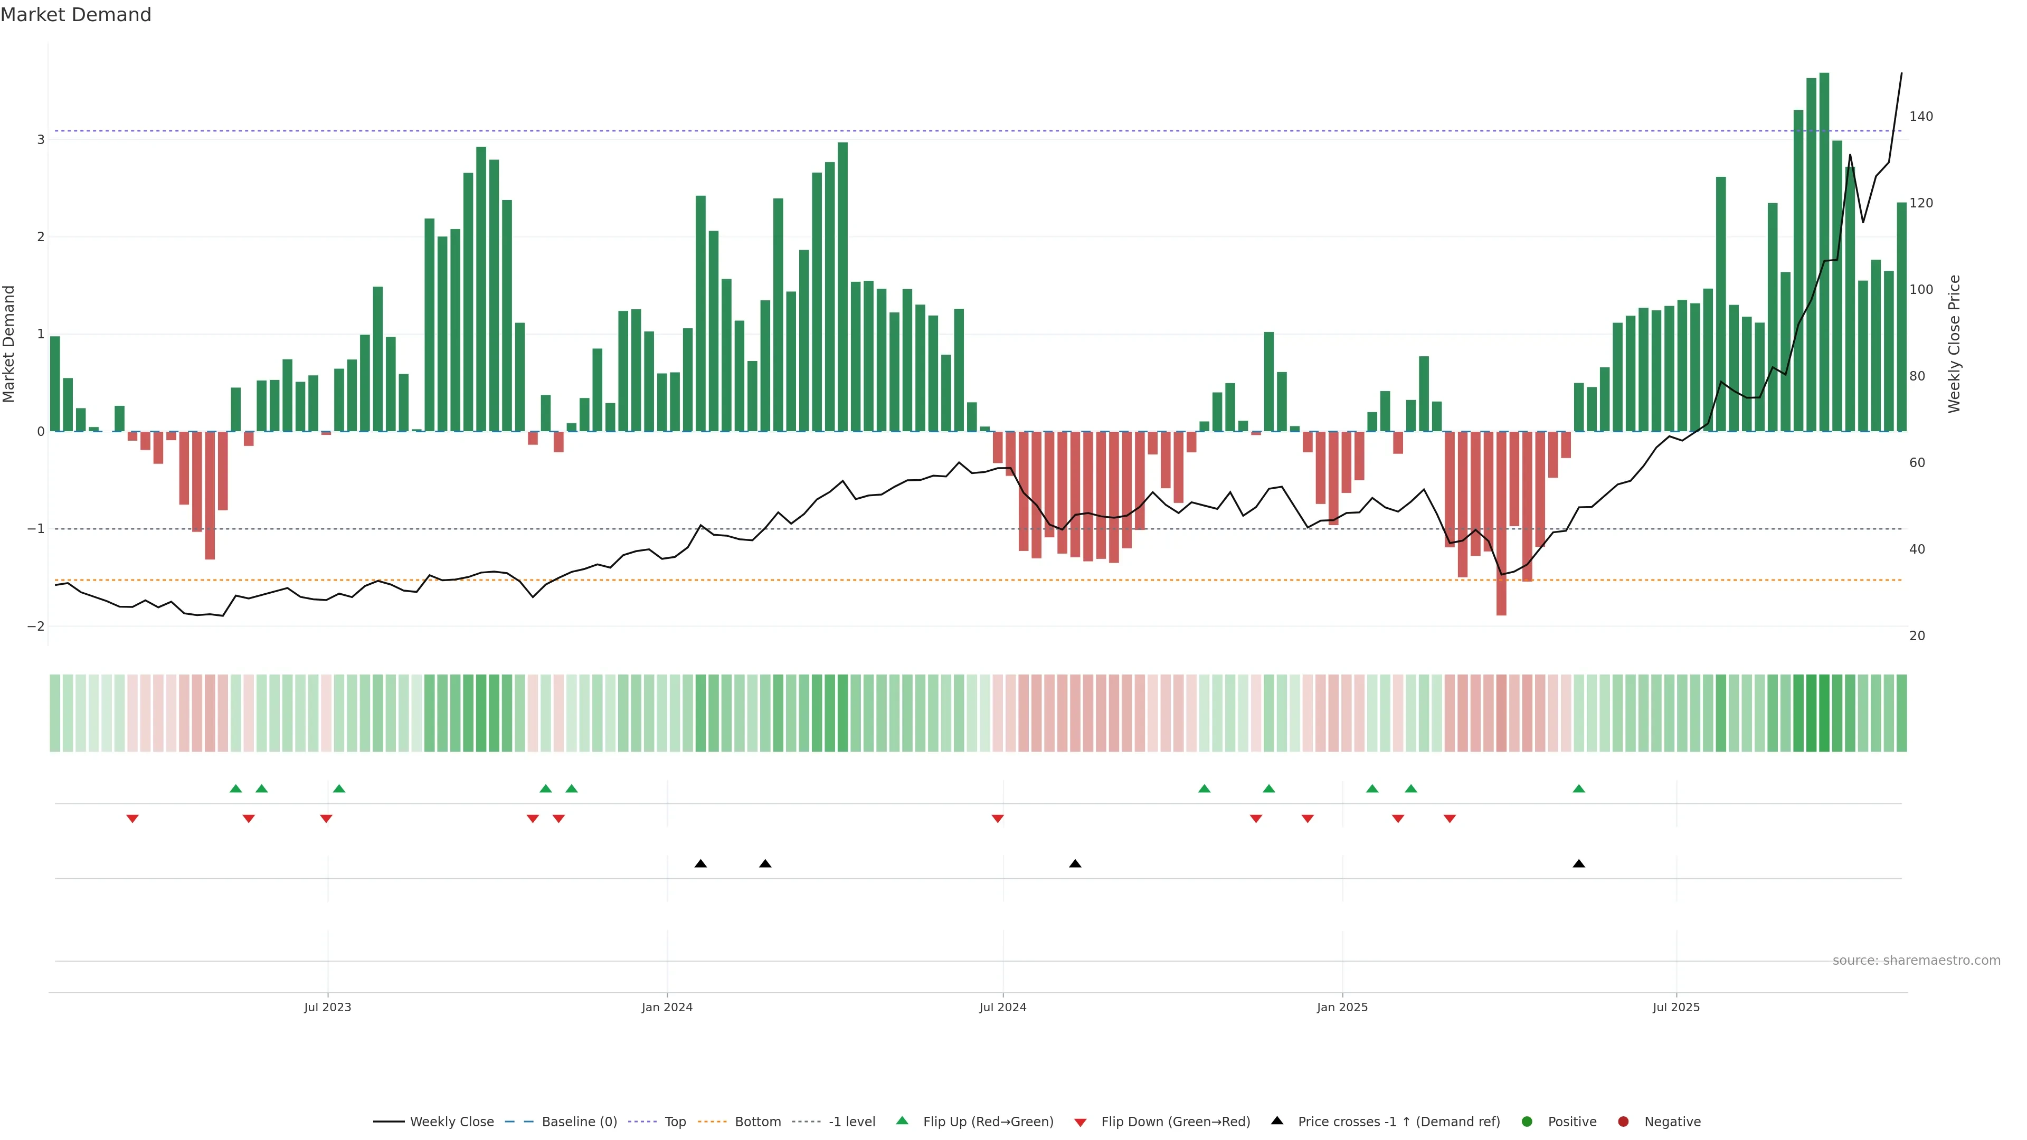Screen dimensions: 2027x1140
Task: Click source: sharemaestro.com text
Action: [1916, 961]
